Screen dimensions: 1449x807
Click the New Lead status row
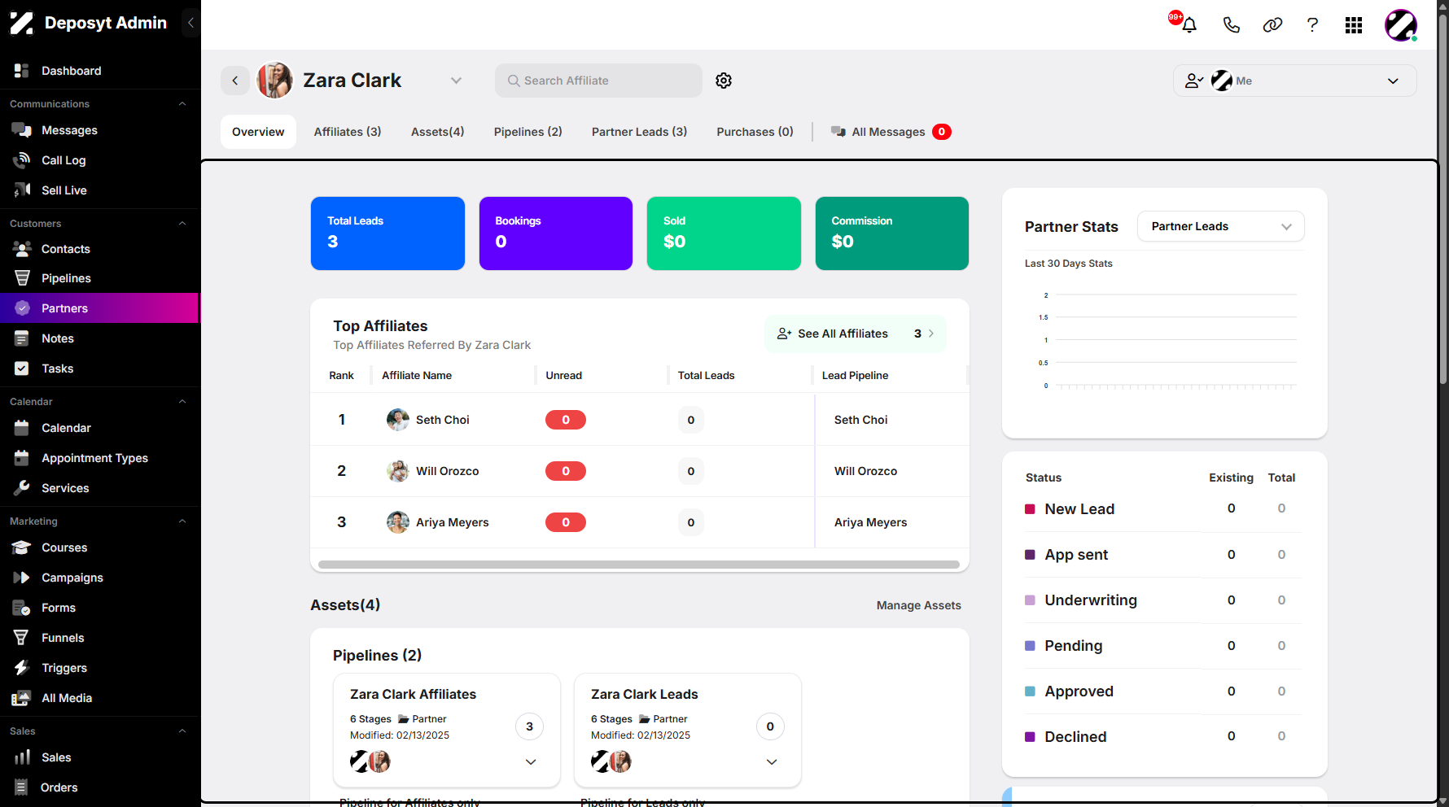pos(1163,509)
